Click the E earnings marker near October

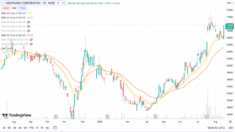56,117
